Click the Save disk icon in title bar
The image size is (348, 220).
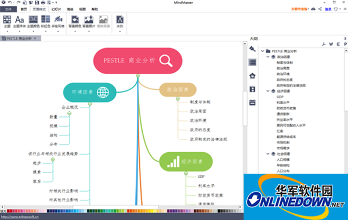[x=37, y=2]
